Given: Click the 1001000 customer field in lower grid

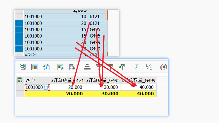Looking at the screenshot, I should (37, 87).
